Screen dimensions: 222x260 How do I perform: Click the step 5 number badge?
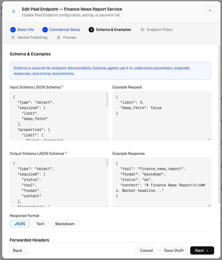[13, 38]
